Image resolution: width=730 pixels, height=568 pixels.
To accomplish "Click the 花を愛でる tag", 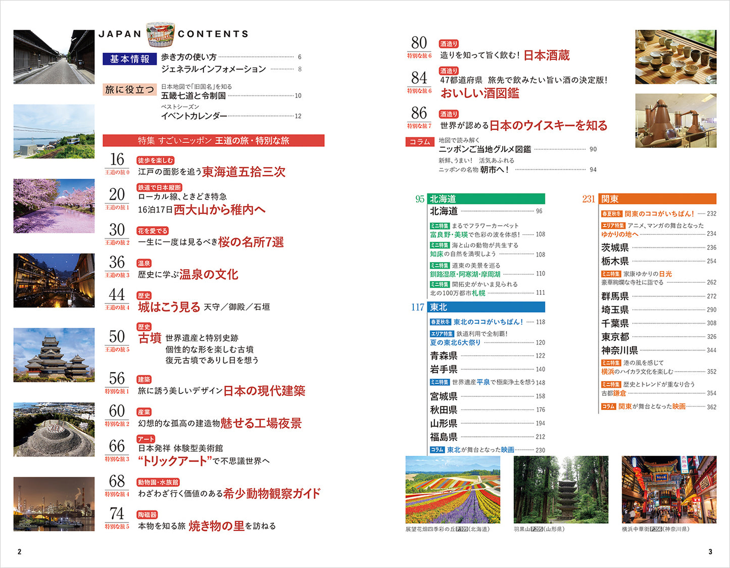I will (153, 231).
